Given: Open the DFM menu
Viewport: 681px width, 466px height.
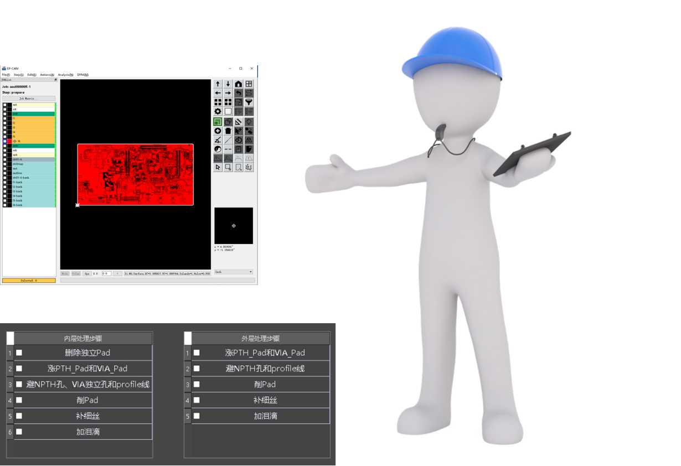Looking at the screenshot, I should [82, 75].
